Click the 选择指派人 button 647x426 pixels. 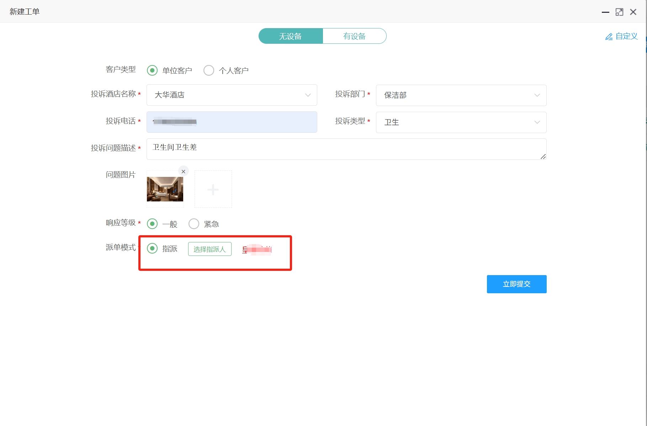210,249
